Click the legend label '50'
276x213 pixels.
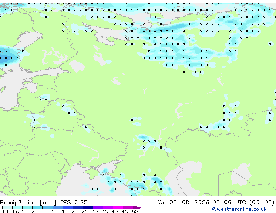[x=135, y=211]
